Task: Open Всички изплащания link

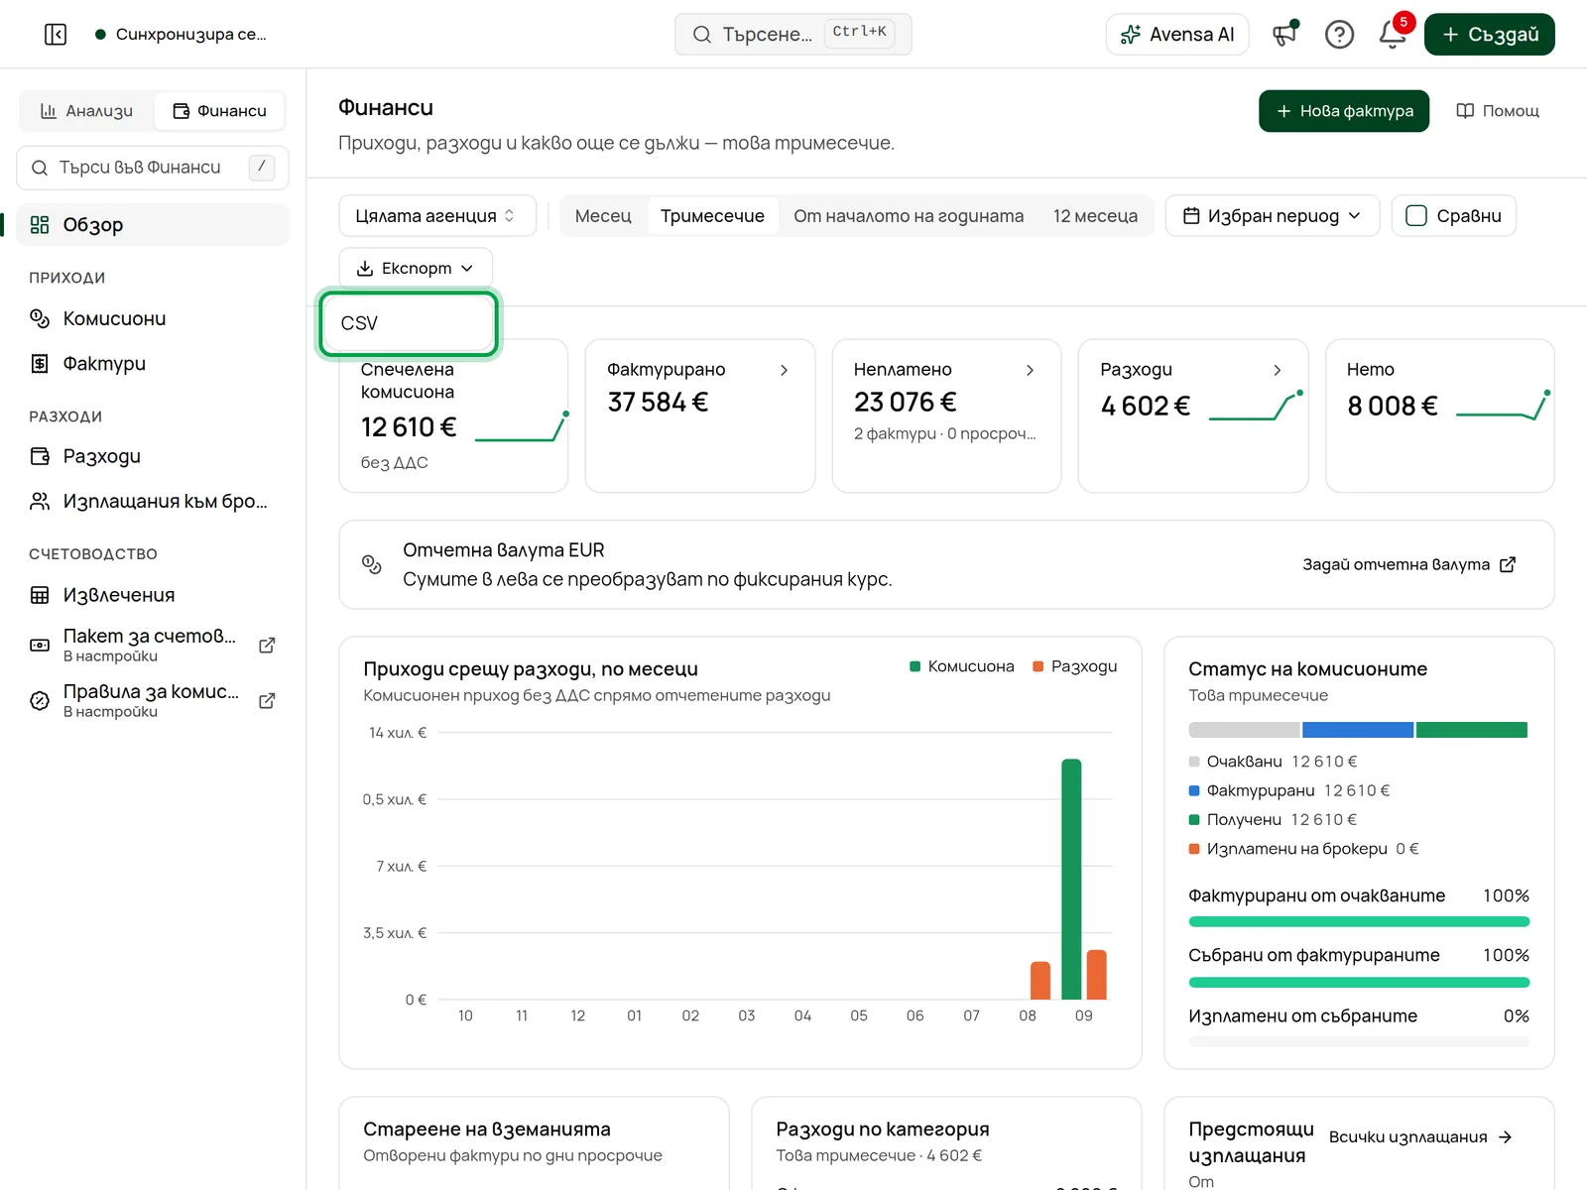Action: (1420, 1137)
